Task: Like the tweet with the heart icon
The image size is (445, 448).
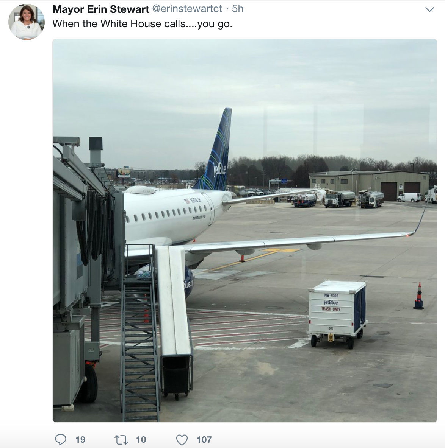Action: tap(182, 440)
